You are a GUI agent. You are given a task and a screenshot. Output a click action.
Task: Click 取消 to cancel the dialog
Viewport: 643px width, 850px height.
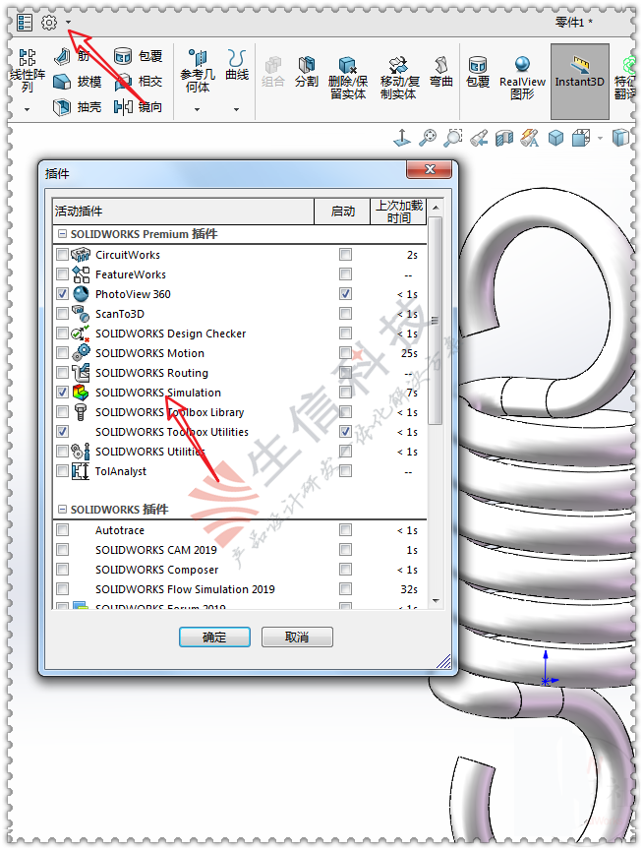(297, 637)
